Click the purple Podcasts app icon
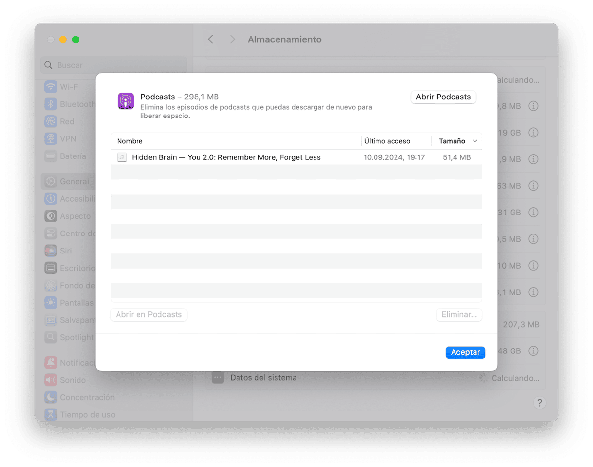 coord(126,101)
